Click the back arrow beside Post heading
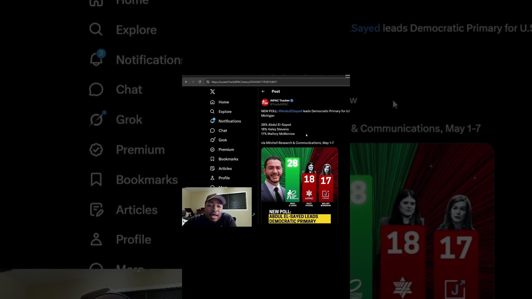 [x=263, y=91]
